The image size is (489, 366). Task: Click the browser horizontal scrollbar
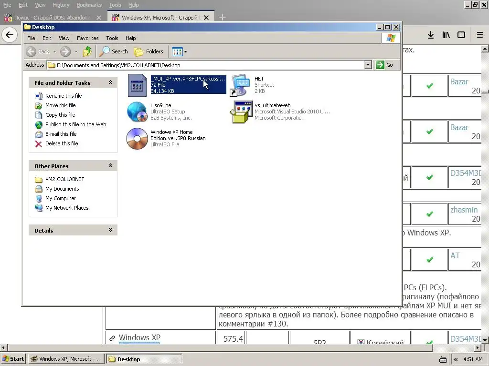coord(220,347)
